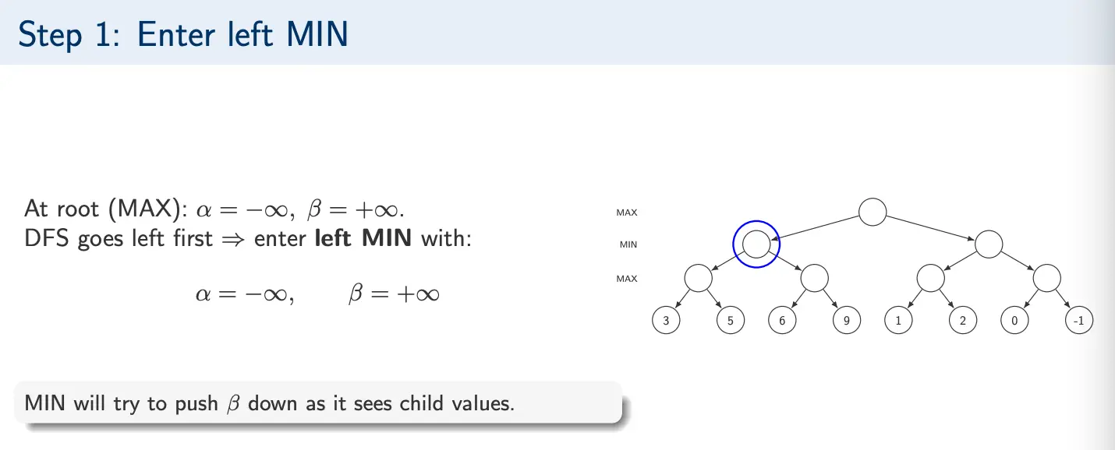Click the parent node of leaves 0 and -1
The height and width of the screenshot is (450, 1115).
point(1046,277)
